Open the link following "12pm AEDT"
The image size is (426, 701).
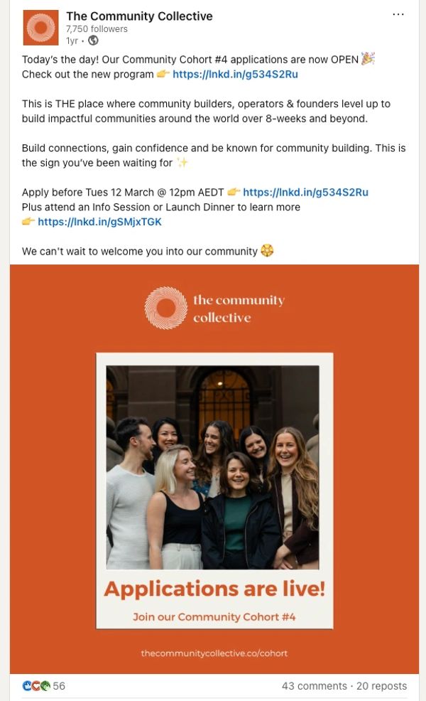pyautogui.click(x=305, y=192)
